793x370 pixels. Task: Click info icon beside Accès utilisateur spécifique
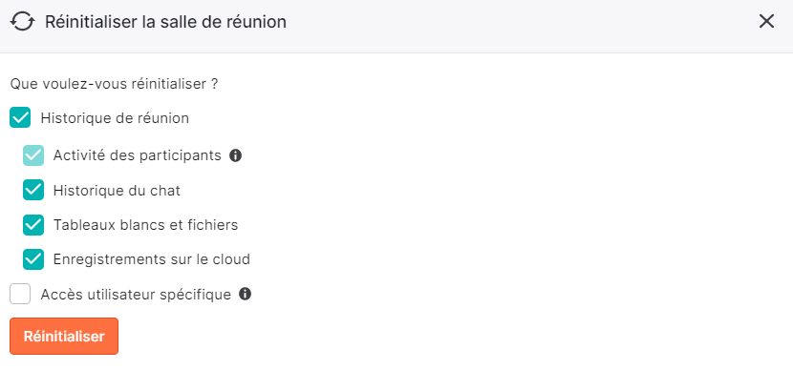(x=245, y=294)
